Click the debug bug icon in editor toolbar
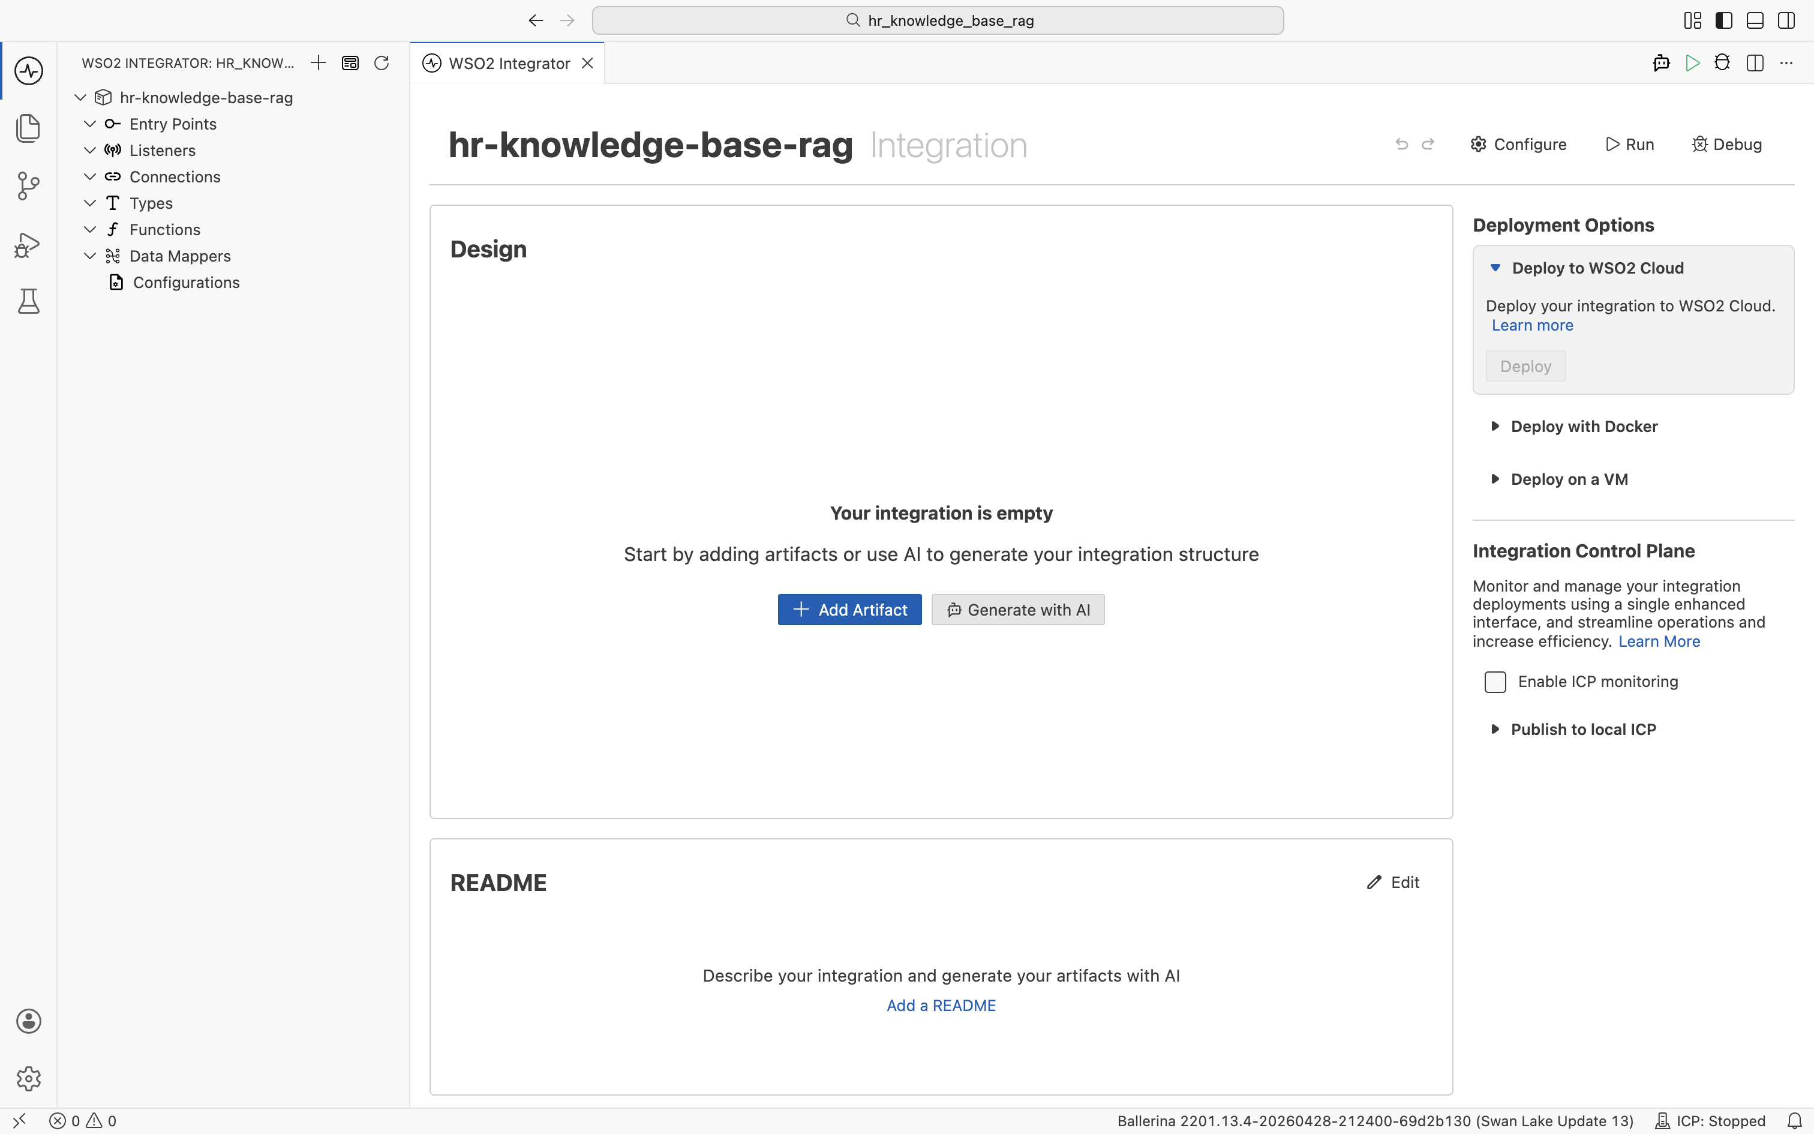The height and width of the screenshot is (1134, 1814). (x=1723, y=63)
